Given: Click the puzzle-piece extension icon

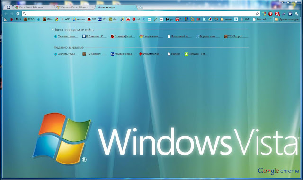Looking at the screenshot, I should [290, 14].
